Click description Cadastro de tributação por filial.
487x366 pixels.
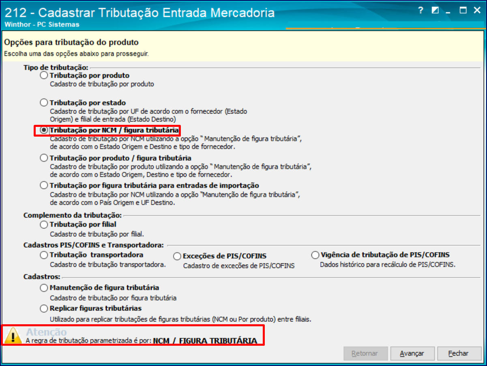[97, 234]
